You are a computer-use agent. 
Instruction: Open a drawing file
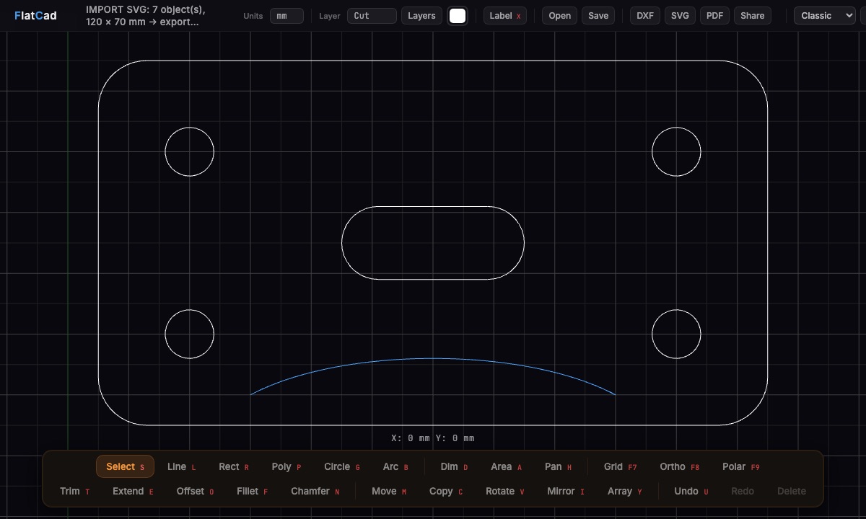(559, 16)
